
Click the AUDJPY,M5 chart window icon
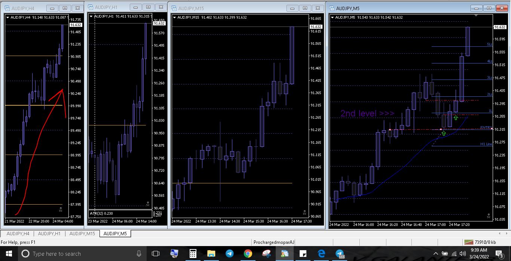[331, 8]
